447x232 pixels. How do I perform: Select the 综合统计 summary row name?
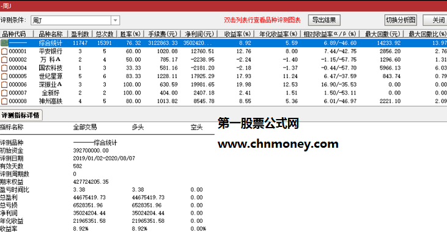(51, 43)
